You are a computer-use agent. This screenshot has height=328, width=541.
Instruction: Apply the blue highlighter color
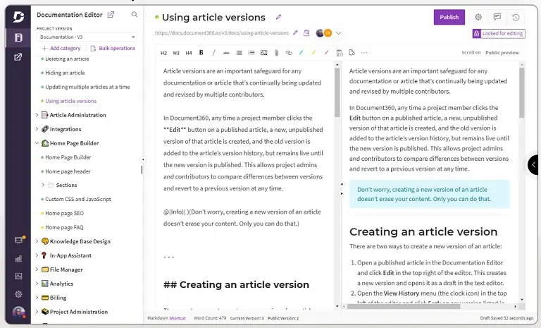[301, 52]
